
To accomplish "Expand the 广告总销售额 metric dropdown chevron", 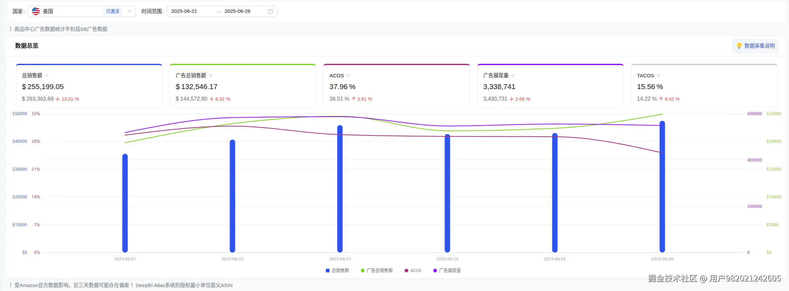I will (x=211, y=75).
